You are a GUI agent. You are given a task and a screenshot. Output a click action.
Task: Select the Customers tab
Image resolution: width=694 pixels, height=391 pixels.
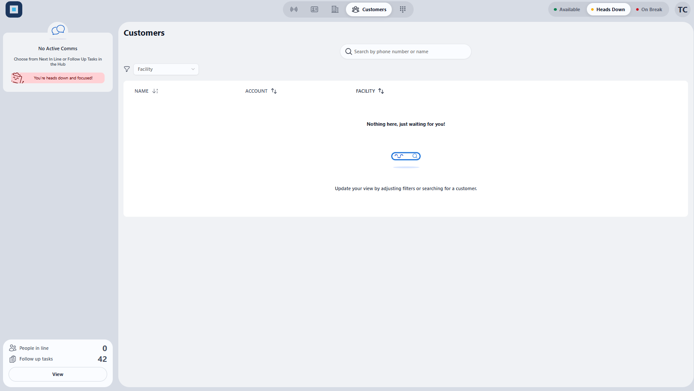pyautogui.click(x=369, y=9)
